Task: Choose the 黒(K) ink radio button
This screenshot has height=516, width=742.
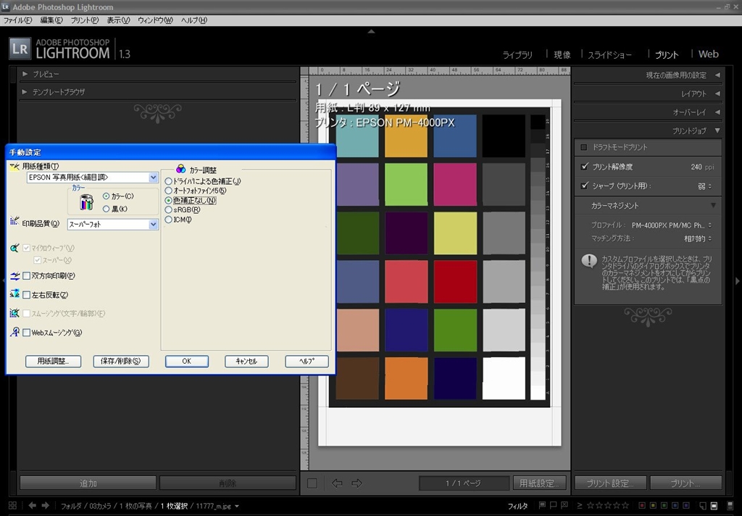Action: click(107, 209)
